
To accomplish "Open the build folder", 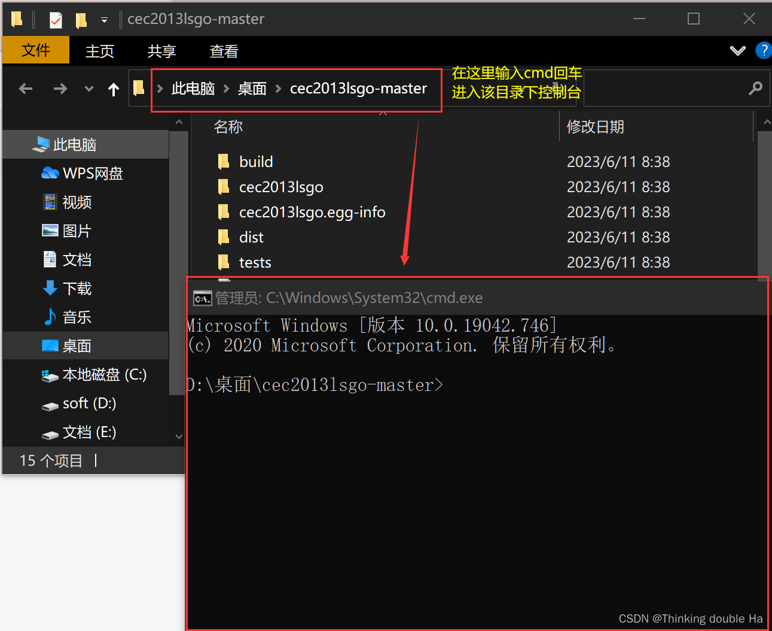I will pos(256,161).
